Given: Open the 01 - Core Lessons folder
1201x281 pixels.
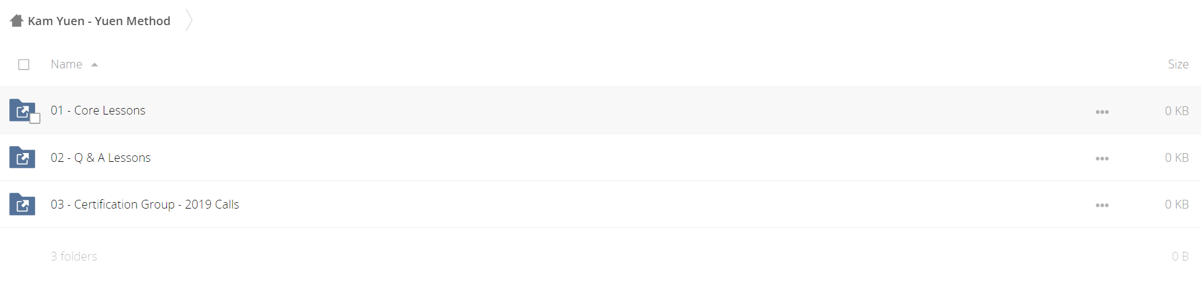Looking at the screenshot, I should (x=98, y=110).
